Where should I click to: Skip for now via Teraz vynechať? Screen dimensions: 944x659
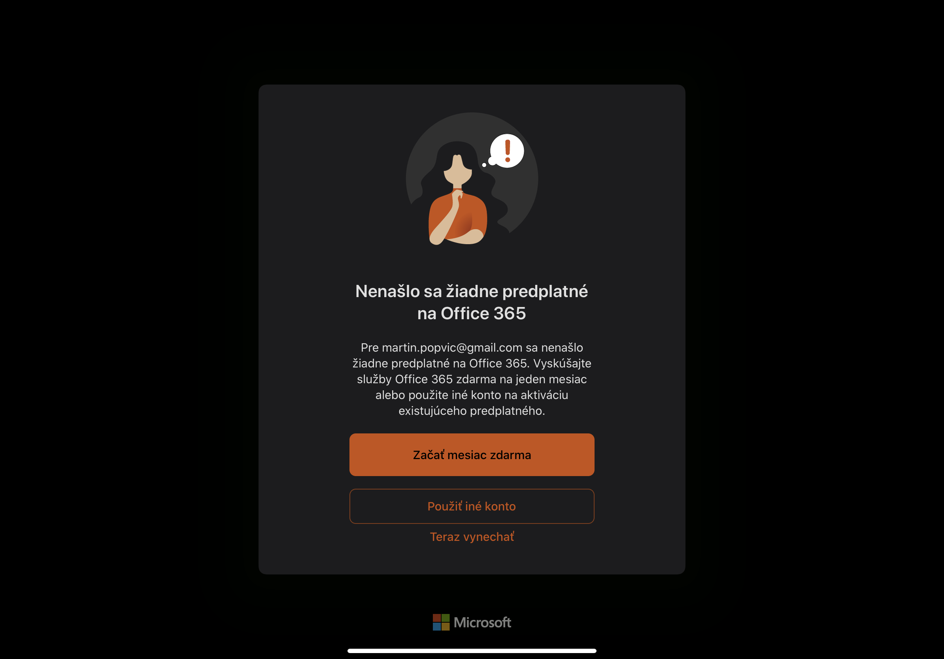[472, 537]
